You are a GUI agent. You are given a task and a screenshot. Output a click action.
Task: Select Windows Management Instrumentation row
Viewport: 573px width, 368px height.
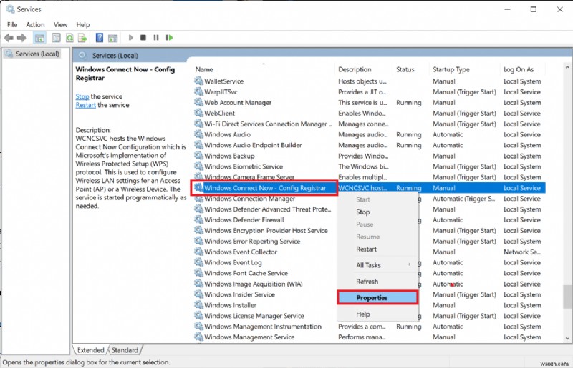coord(370,327)
